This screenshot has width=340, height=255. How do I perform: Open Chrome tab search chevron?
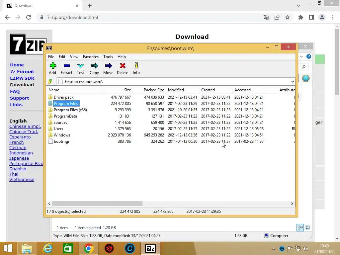click(x=298, y=5)
